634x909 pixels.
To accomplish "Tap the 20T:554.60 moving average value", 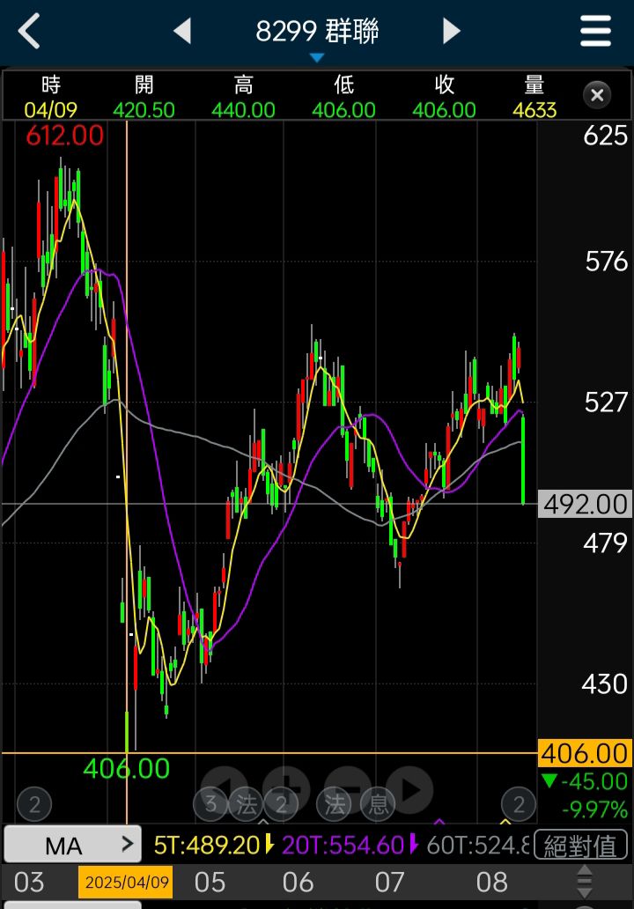I will pyautogui.click(x=343, y=846).
